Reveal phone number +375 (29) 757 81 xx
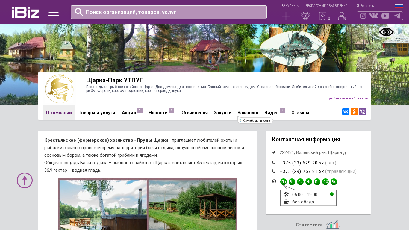409x230 pixels. 302,171
